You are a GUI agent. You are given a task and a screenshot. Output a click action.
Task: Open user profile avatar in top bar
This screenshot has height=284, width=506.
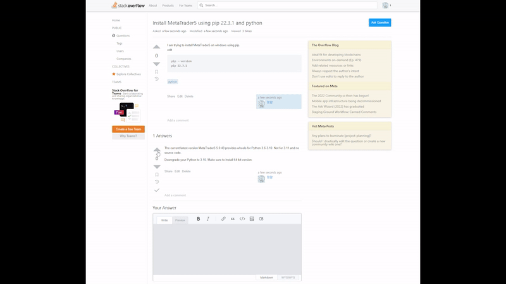click(x=385, y=5)
